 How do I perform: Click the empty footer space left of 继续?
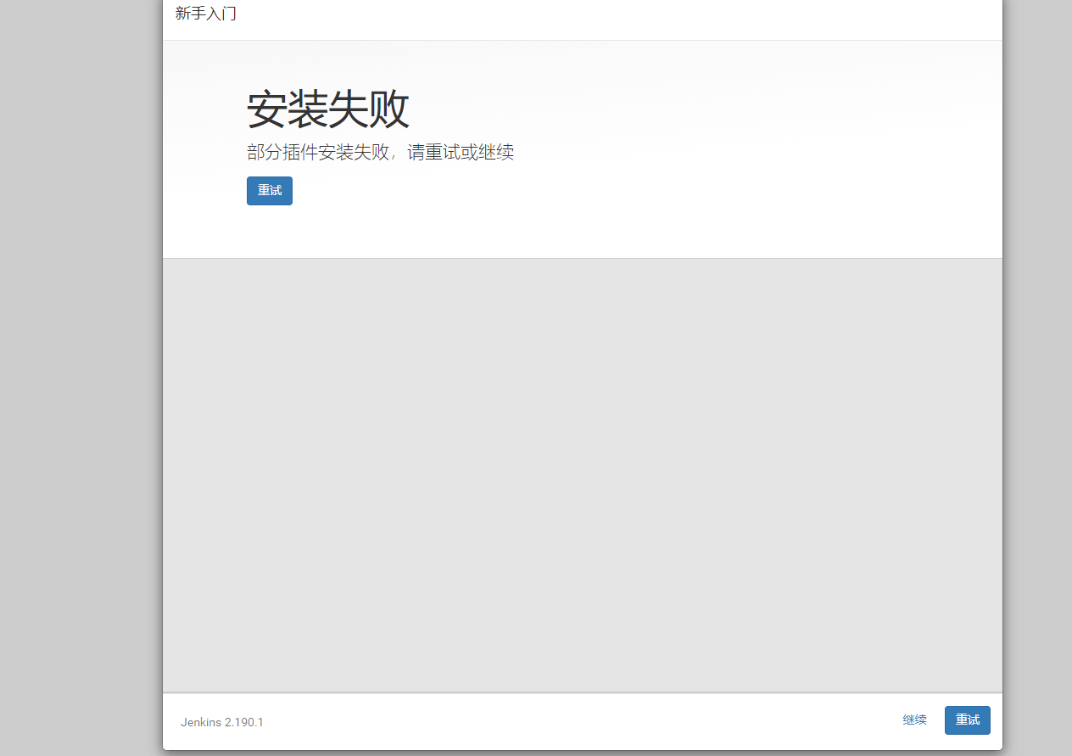tap(577, 721)
